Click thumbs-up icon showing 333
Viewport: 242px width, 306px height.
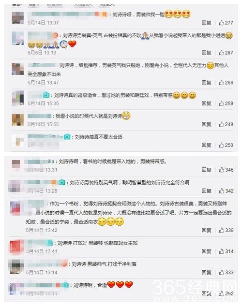221,272
